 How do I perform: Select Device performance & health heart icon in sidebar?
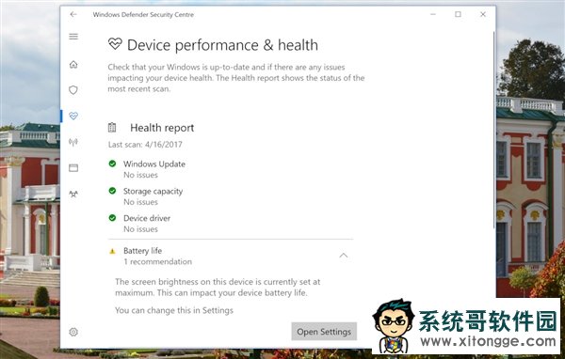coord(73,116)
